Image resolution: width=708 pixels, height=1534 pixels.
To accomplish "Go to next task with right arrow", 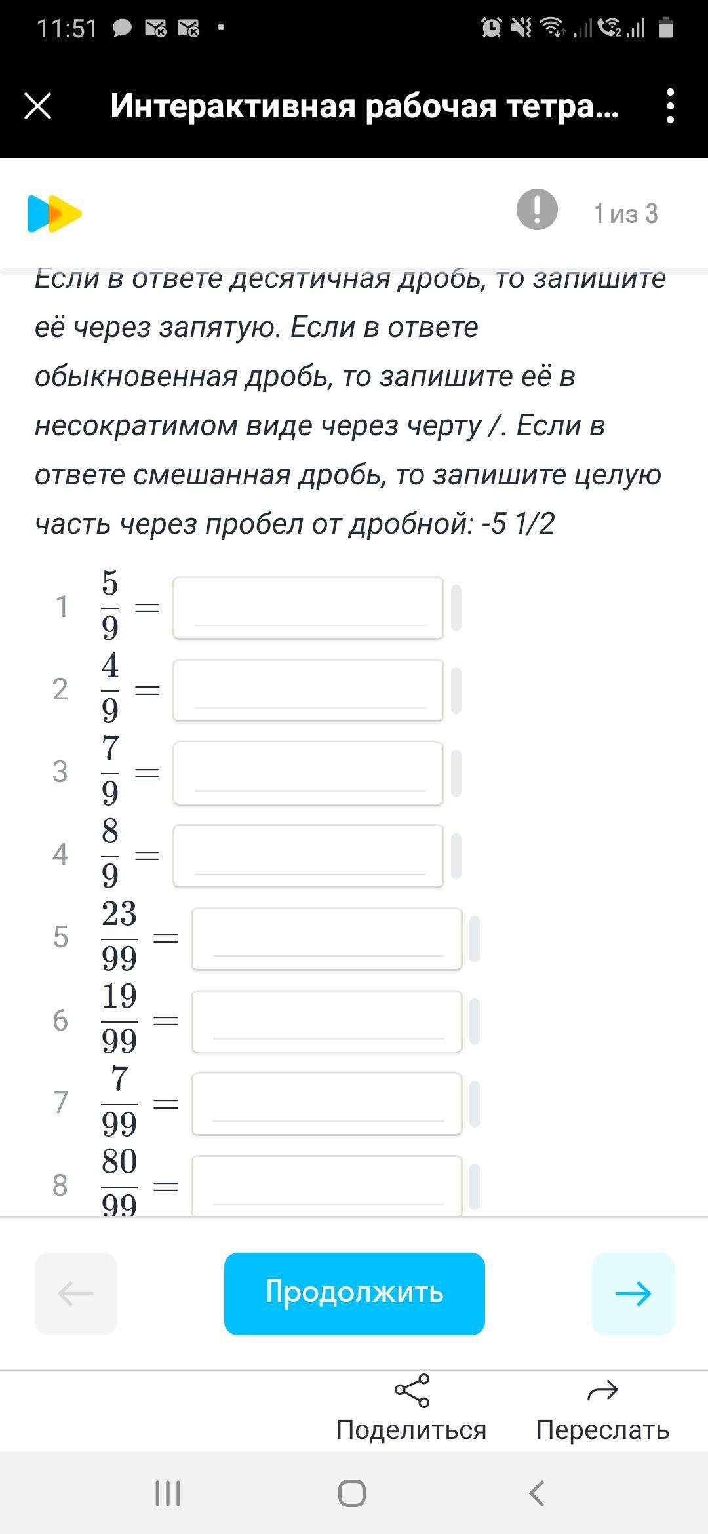I will pos(633,1293).
